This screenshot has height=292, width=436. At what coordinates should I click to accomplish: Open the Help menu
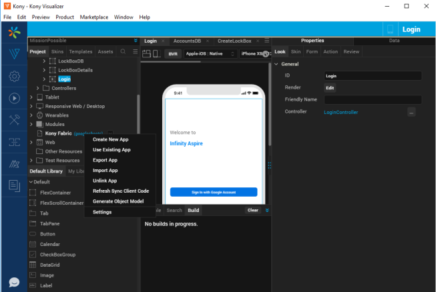point(145,17)
